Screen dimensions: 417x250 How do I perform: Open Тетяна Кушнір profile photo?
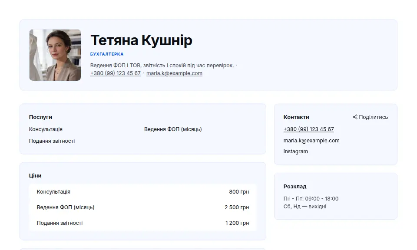point(55,55)
